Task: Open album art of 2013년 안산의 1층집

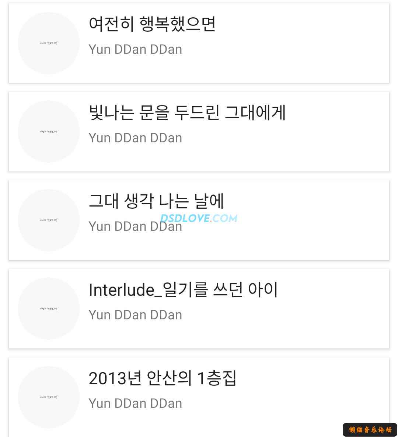Action: (x=49, y=397)
